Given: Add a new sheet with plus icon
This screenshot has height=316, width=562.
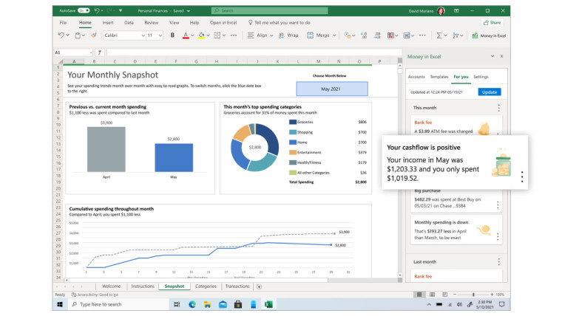Looking at the screenshot, I should tap(259, 286).
